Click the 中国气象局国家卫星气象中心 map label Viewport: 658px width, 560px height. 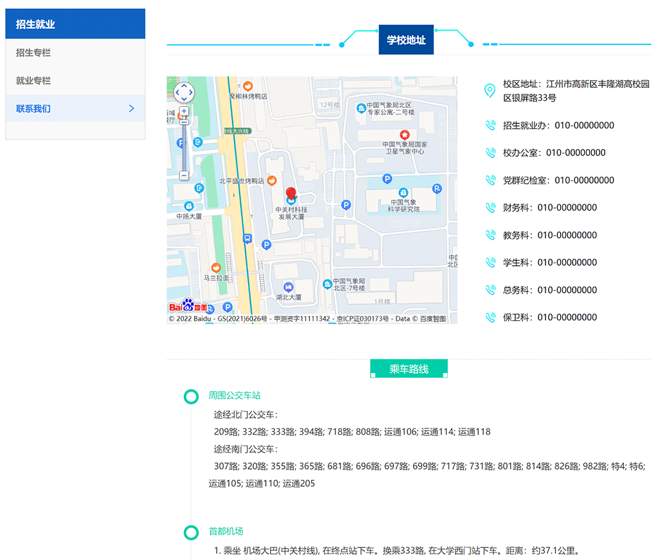coord(405,148)
